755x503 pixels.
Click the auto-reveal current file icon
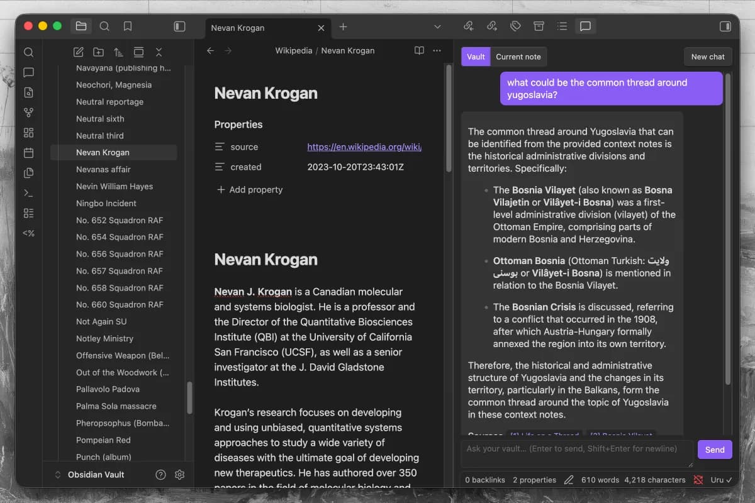[x=138, y=52]
